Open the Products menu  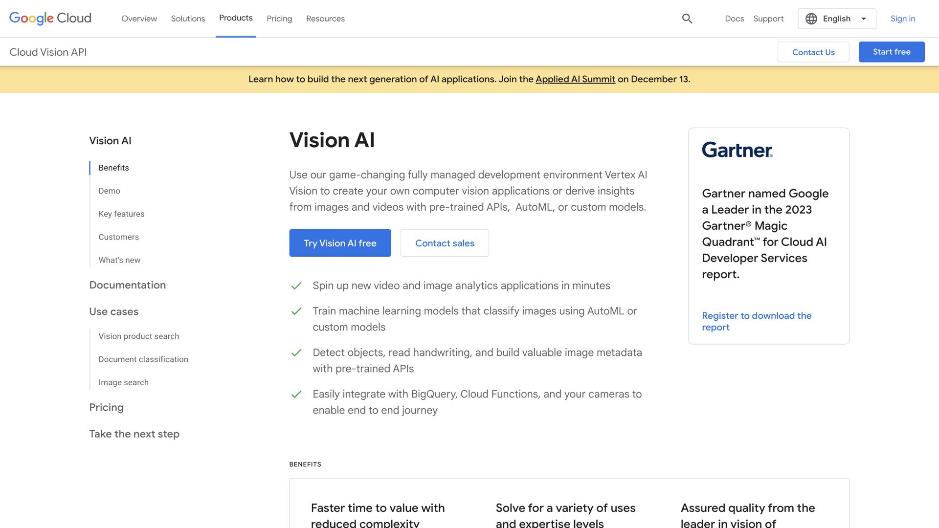click(236, 19)
